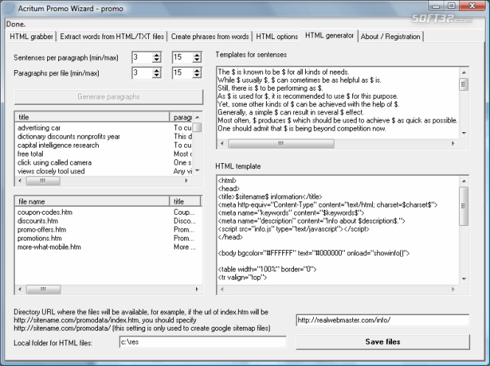Click the Directory URL input field
Image resolution: width=490 pixels, height=366 pixels.
pos(382,320)
